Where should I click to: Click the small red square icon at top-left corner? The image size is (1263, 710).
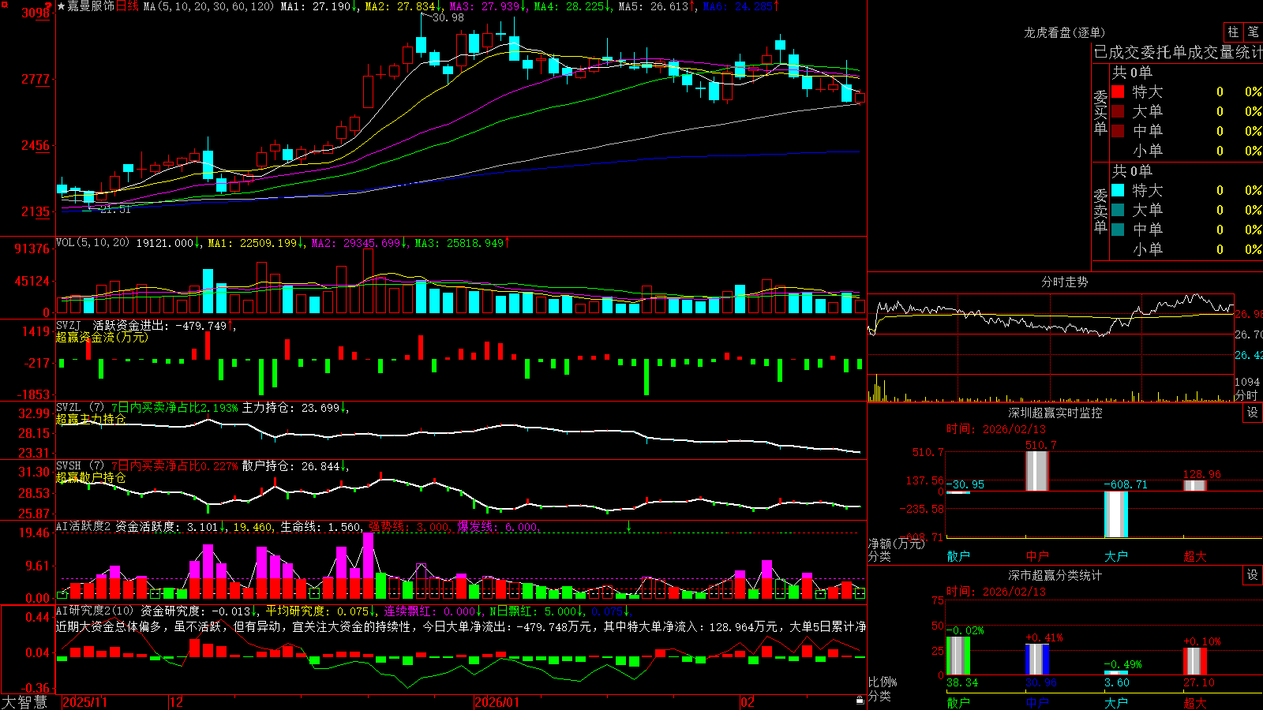3,3
